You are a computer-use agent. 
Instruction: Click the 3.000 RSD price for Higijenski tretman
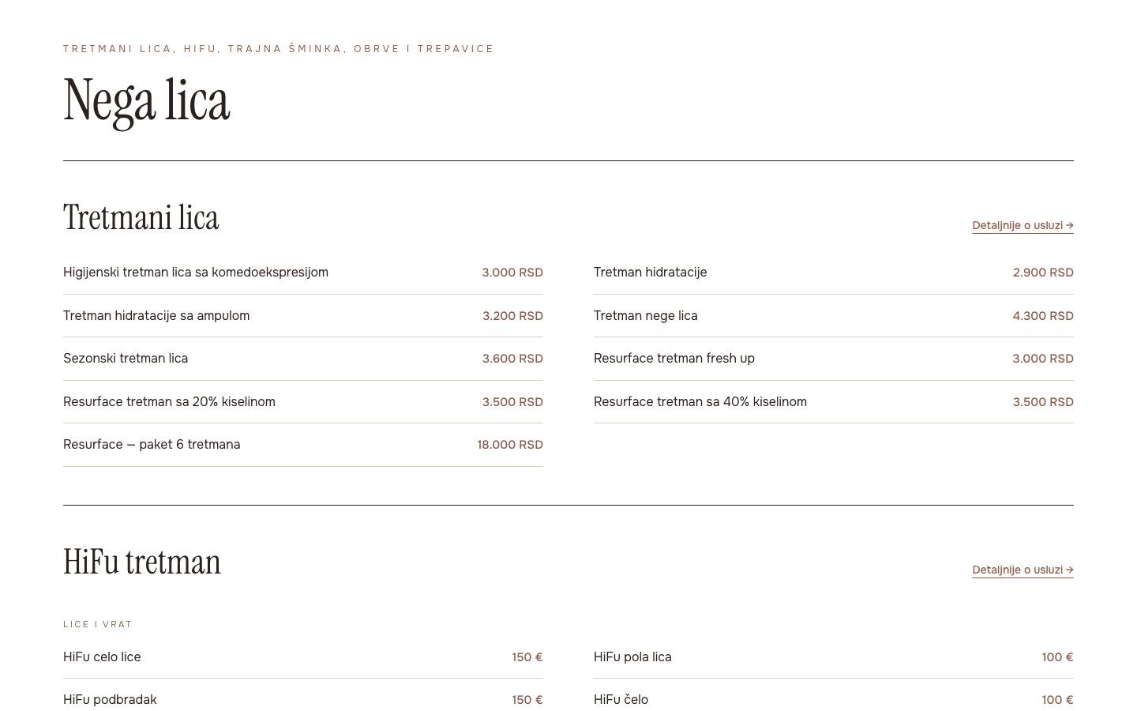pos(512,273)
